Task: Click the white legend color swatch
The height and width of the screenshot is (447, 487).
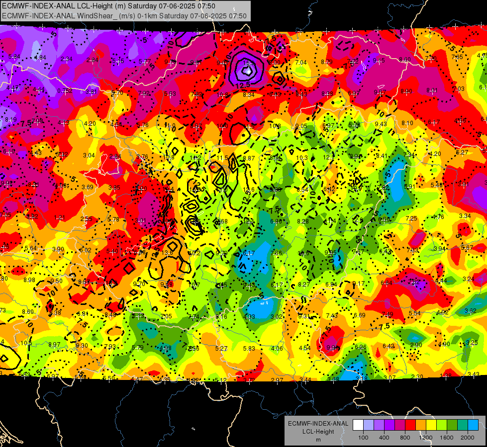Action: click(x=358, y=425)
